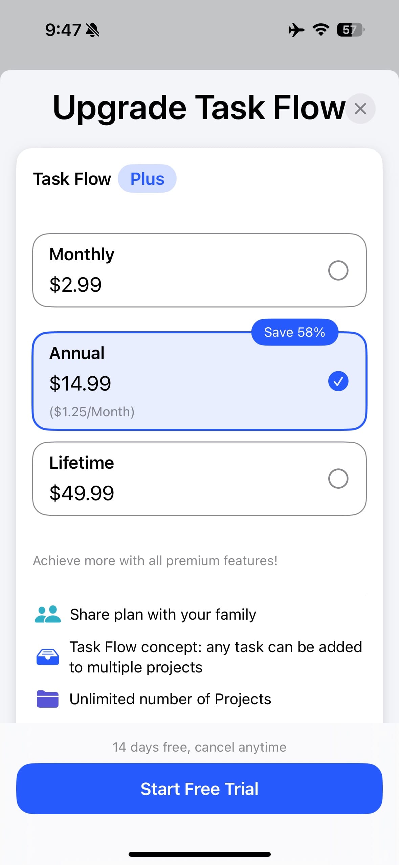The height and width of the screenshot is (865, 399).
Task: Tap the Wi-Fi status icon
Action: pos(321,30)
